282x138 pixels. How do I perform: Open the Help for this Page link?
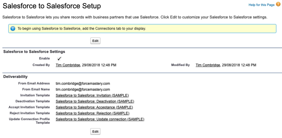point(261,5)
